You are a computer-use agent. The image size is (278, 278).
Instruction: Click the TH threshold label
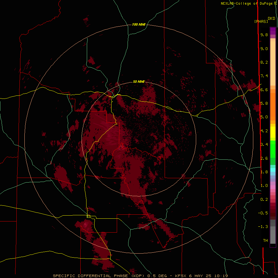265,241
